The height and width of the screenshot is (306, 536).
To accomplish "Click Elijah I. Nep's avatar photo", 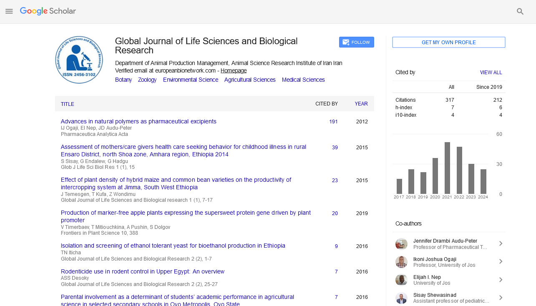I will tap(401, 280).
